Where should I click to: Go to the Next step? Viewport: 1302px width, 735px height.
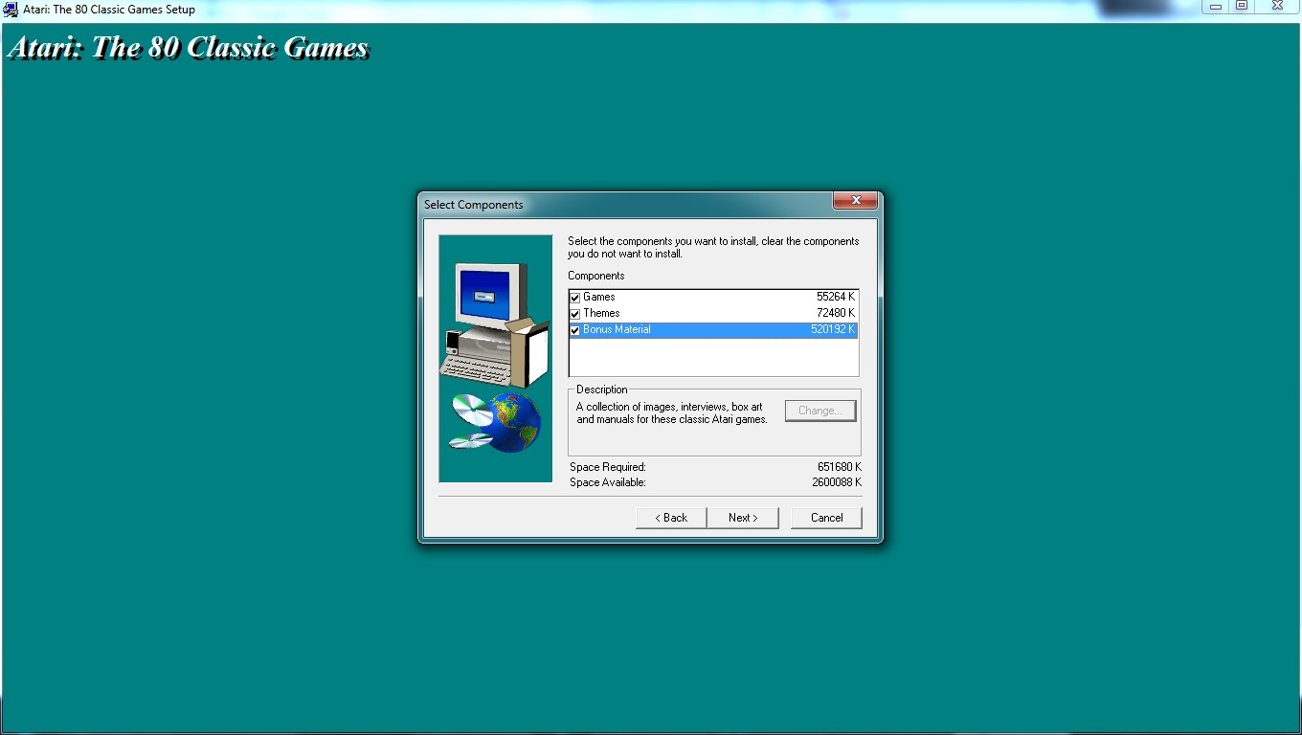point(743,518)
